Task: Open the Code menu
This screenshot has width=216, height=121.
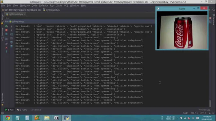Action: pos(34,5)
